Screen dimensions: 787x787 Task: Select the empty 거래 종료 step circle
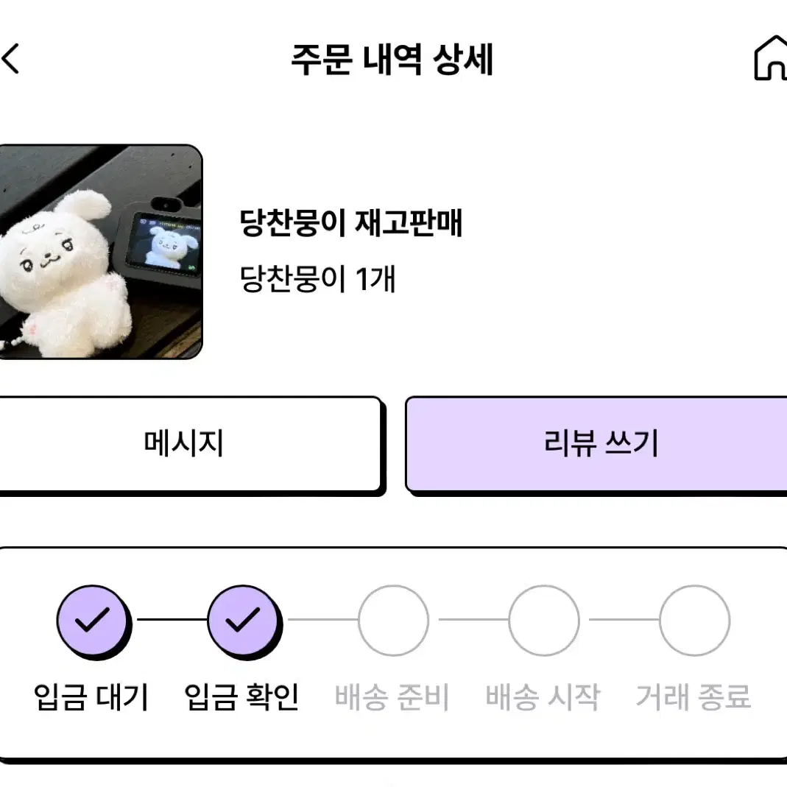click(695, 621)
